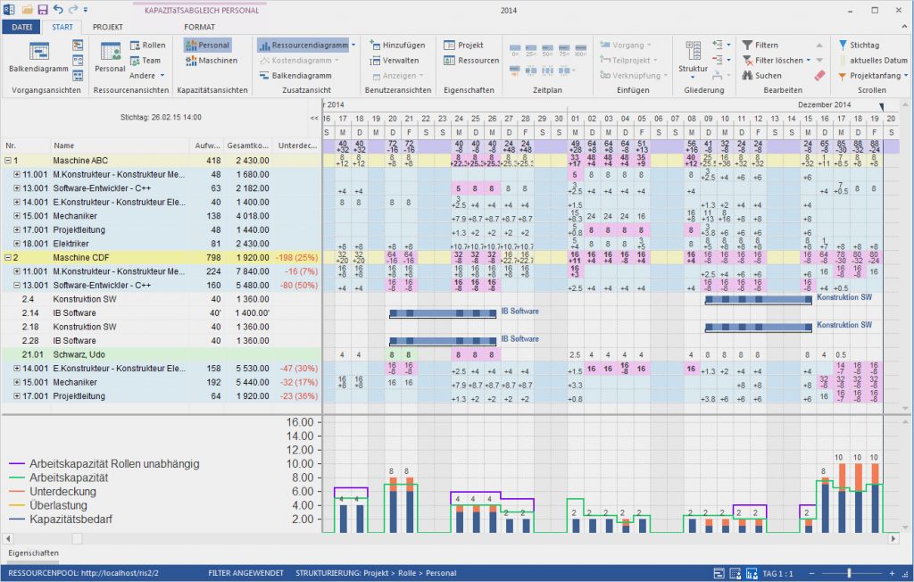This screenshot has height=582, width=914.
Task: Collapse the 1 Maschine ABC group
Action: click(x=8, y=160)
